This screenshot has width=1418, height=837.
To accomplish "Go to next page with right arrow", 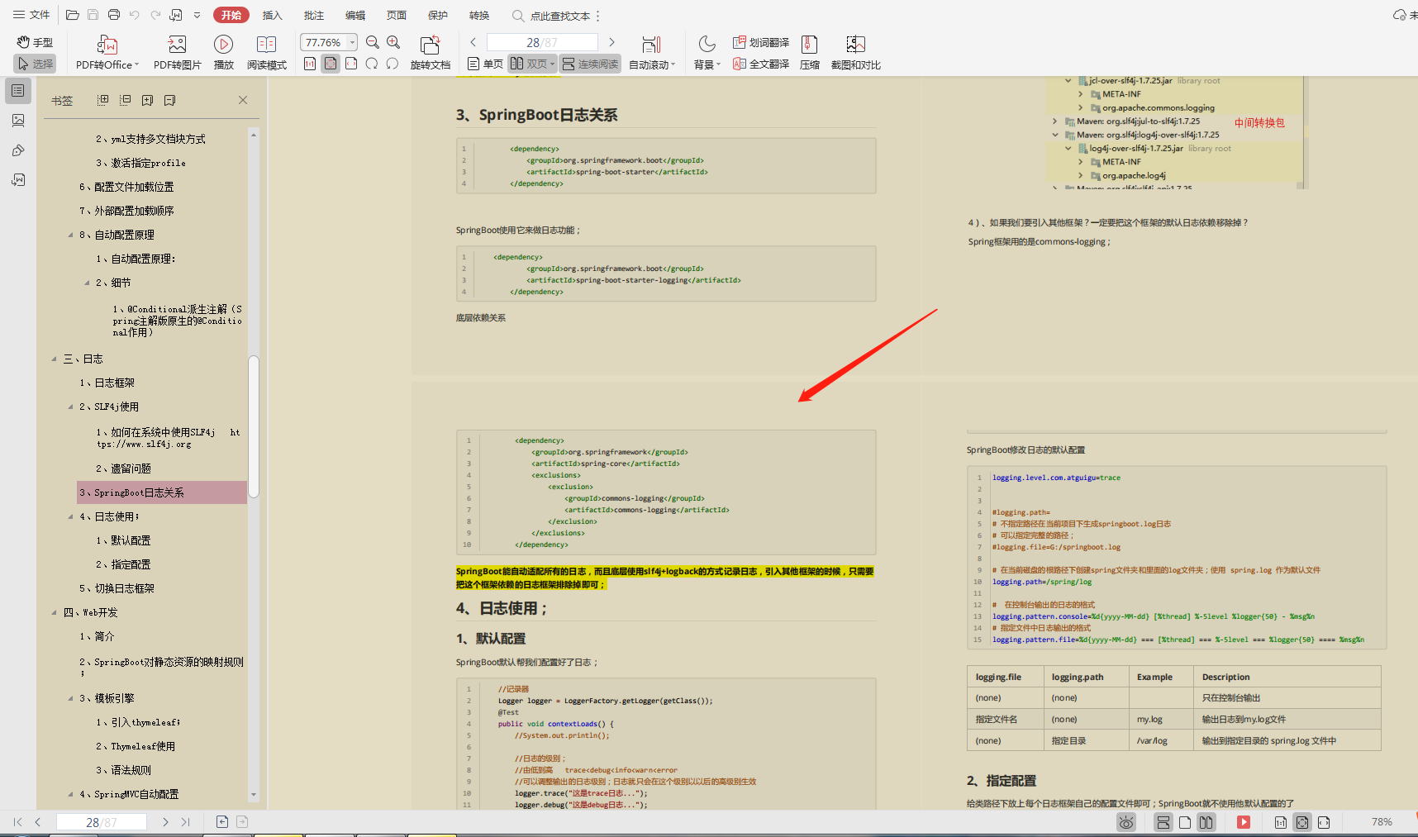I will 612,41.
